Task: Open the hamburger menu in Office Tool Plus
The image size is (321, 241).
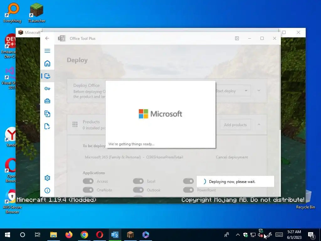Action: click(x=47, y=51)
